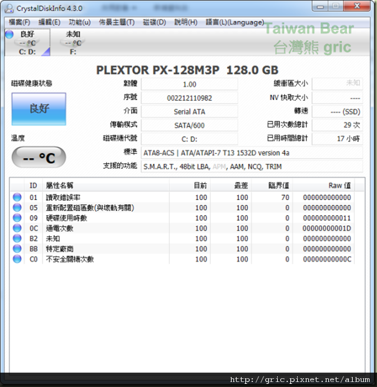Select the 特定廠商 attribute row
Viewport: 377px width, 387px height.
tap(182, 249)
